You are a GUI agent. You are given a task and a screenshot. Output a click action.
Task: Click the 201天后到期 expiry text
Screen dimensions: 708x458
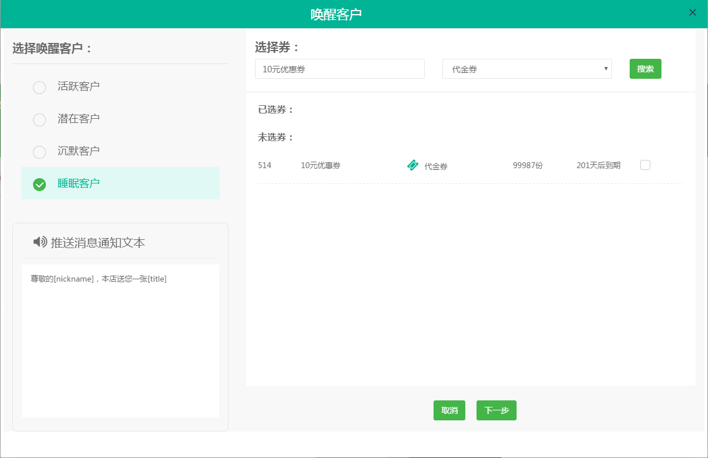pyautogui.click(x=598, y=166)
